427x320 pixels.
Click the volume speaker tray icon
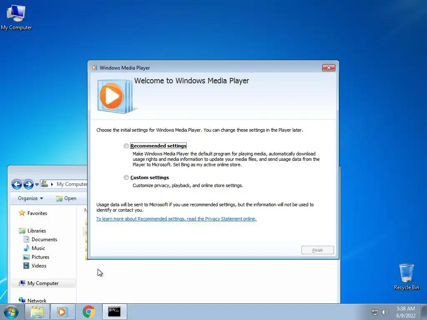coord(385,312)
